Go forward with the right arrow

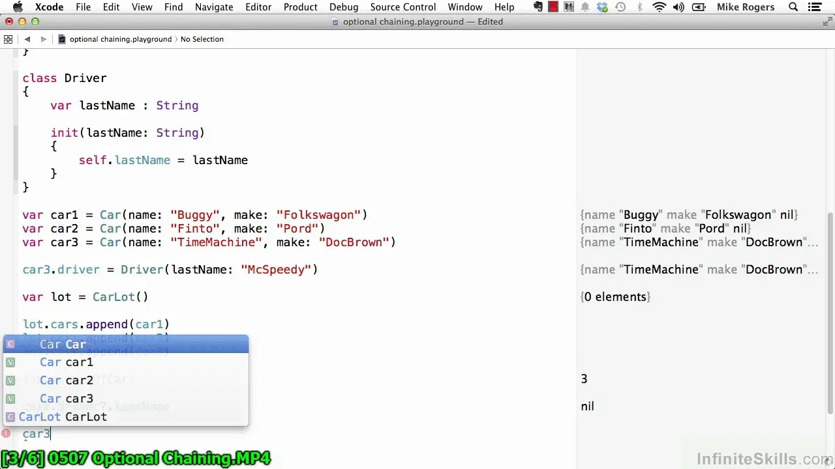click(43, 39)
